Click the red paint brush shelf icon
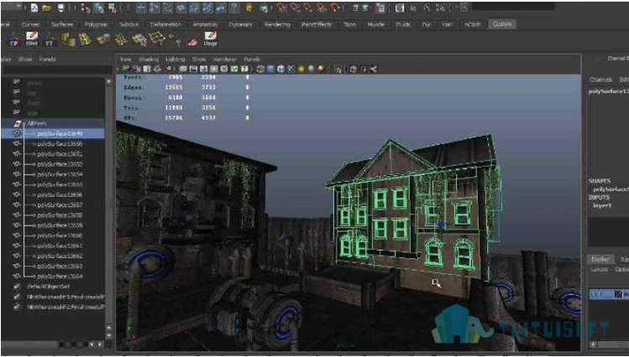Image resolution: width=629 pixels, height=357 pixels. (x=192, y=39)
